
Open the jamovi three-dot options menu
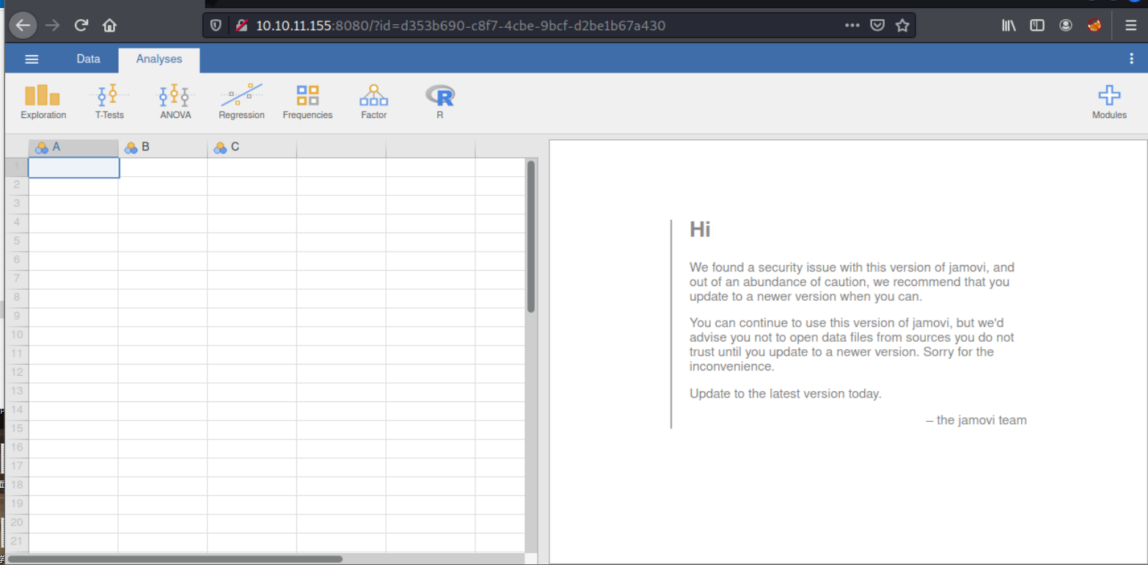point(1131,59)
